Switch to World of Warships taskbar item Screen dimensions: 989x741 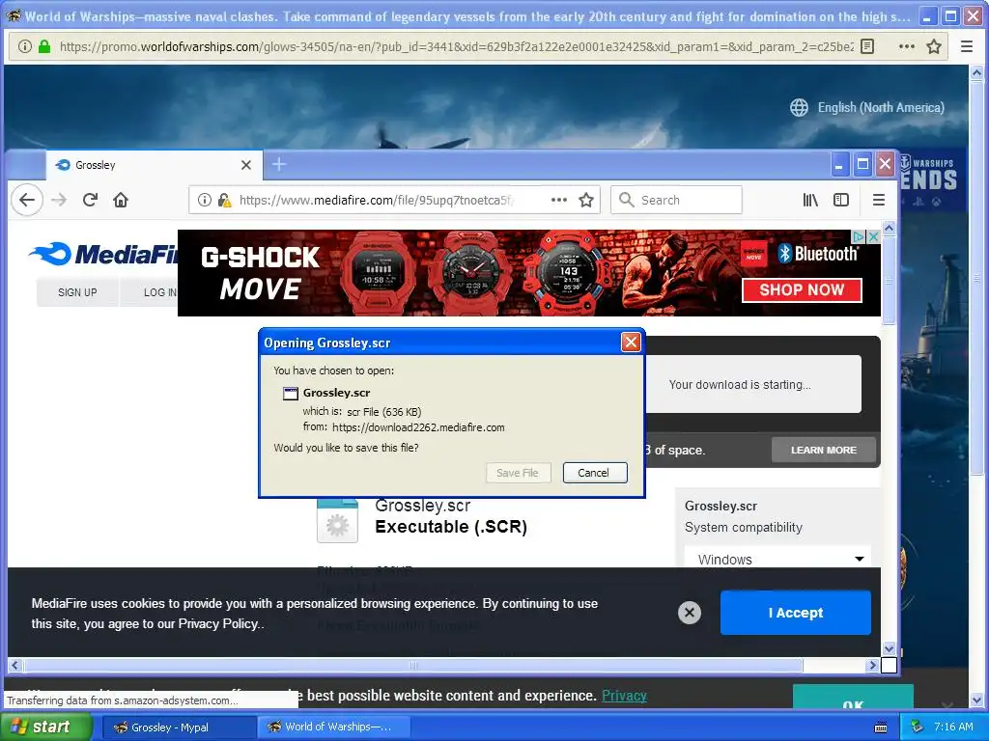click(333, 727)
